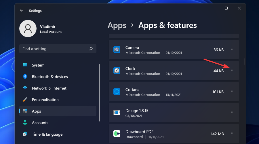Viewport: 259px width, 144px height.
Task: Click the 11/11/2021 Drawboard date
Action: tap(156, 137)
